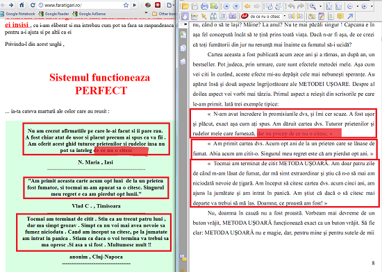Open dropdown next to zoom in
This screenshot has width=382, height=272.
[372, 6]
